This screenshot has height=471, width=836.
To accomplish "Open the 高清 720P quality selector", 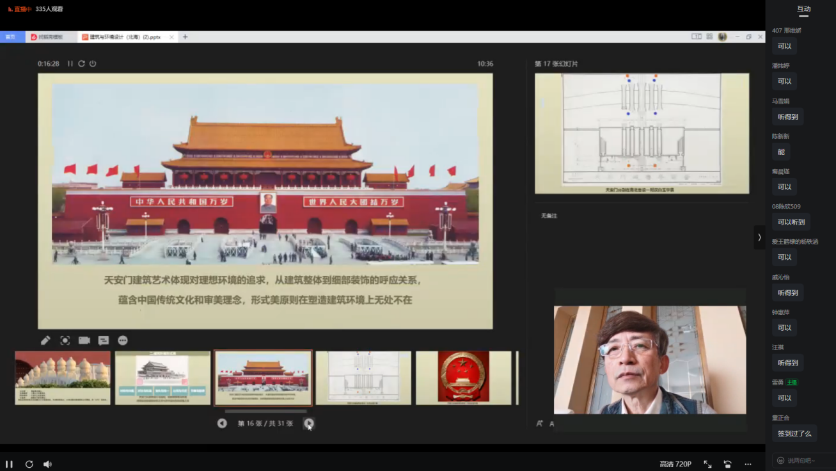I will click(675, 464).
